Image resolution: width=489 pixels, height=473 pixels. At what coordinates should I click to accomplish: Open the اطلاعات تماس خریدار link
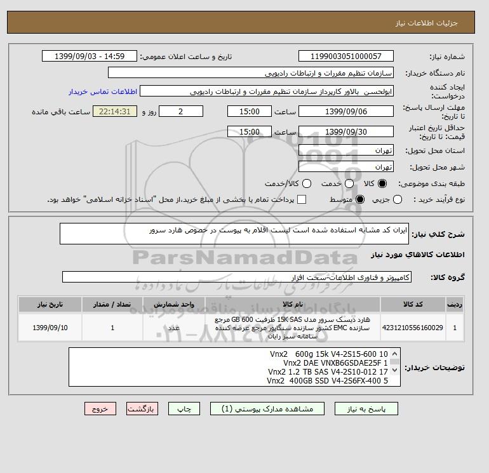pyautogui.click(x=103, y=91)
